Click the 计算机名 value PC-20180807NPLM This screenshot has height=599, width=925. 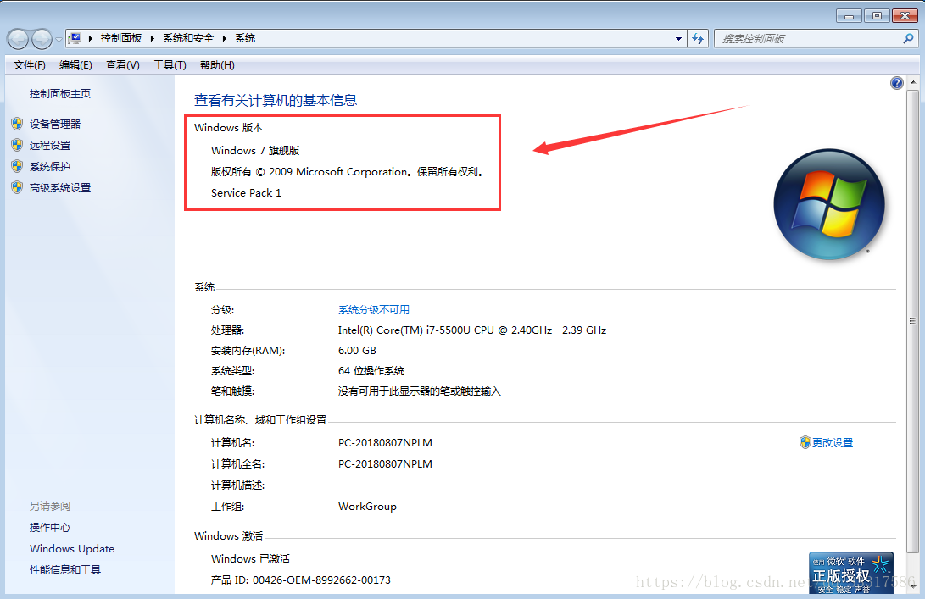(385, 443)
